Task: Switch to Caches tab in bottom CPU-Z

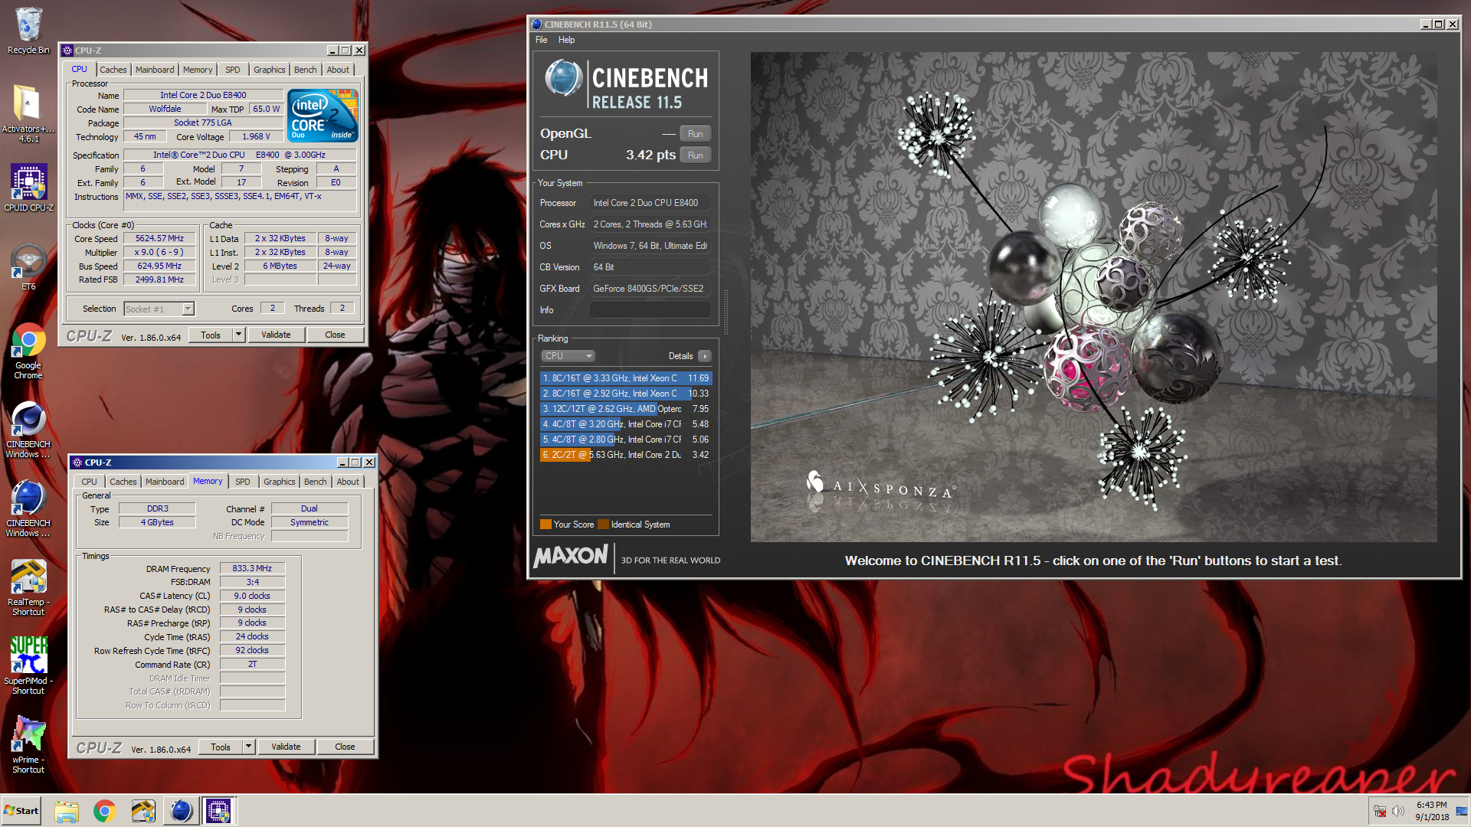Action: (x=123, y=482)
